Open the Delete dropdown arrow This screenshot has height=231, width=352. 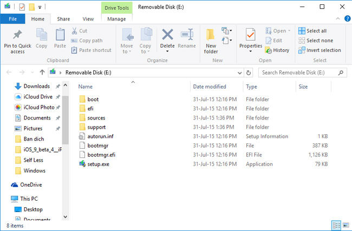[167, 51]
